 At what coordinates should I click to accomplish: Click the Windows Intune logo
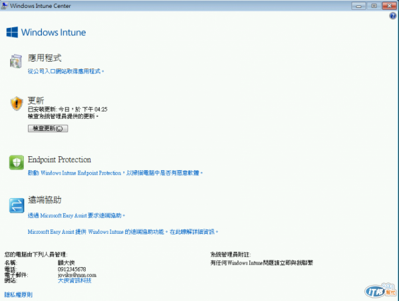pyautogui.click(x=46, y=33)
